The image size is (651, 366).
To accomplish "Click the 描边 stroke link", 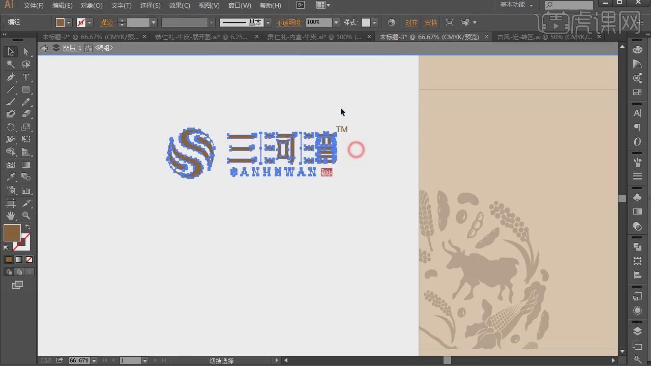I will [x=107, y=22].
